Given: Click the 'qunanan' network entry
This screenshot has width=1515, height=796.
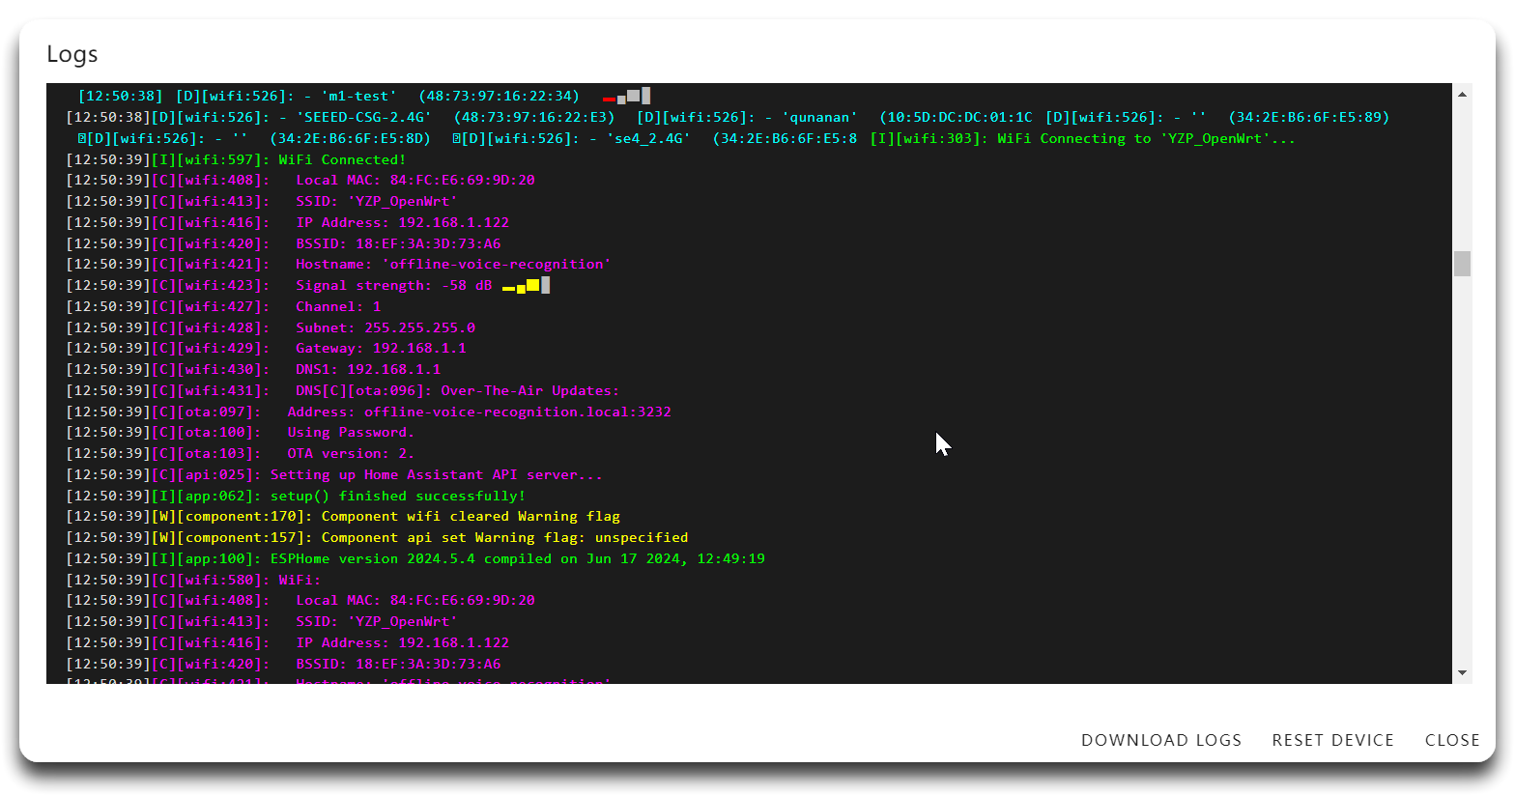Looking at the screenshot, I should click(x=835, y=117).
